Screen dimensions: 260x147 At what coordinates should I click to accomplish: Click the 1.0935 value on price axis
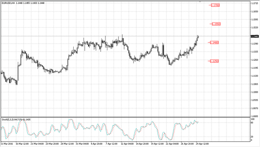(x=255, y=100)
